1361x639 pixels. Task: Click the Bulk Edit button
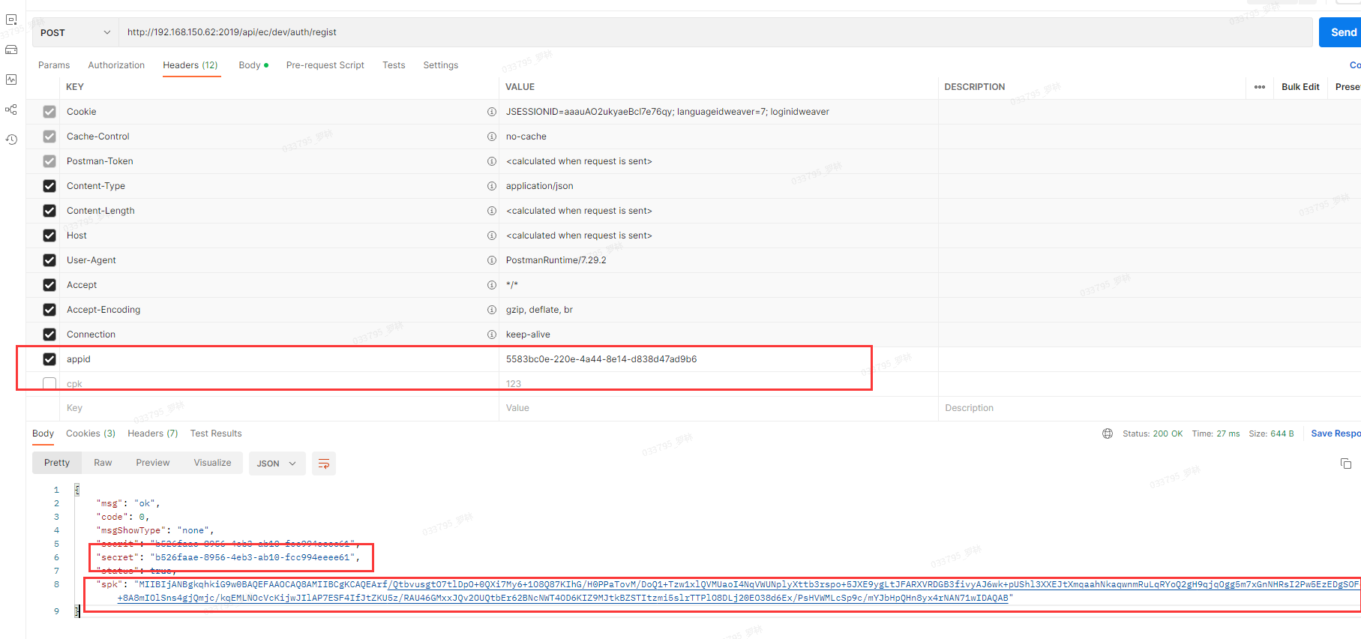[1300, 87]
